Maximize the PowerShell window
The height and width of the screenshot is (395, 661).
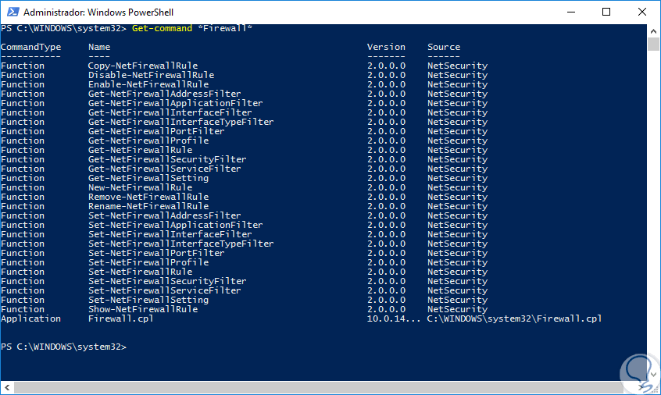tap(606, 12)
